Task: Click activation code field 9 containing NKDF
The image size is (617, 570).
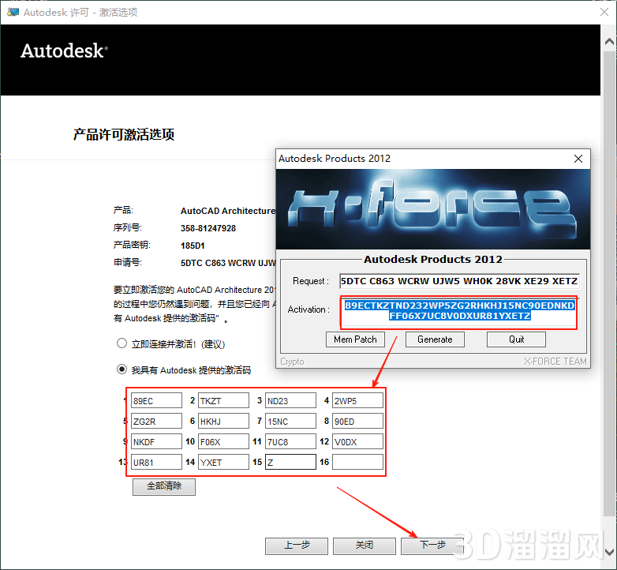Action: tap(156, 441)
